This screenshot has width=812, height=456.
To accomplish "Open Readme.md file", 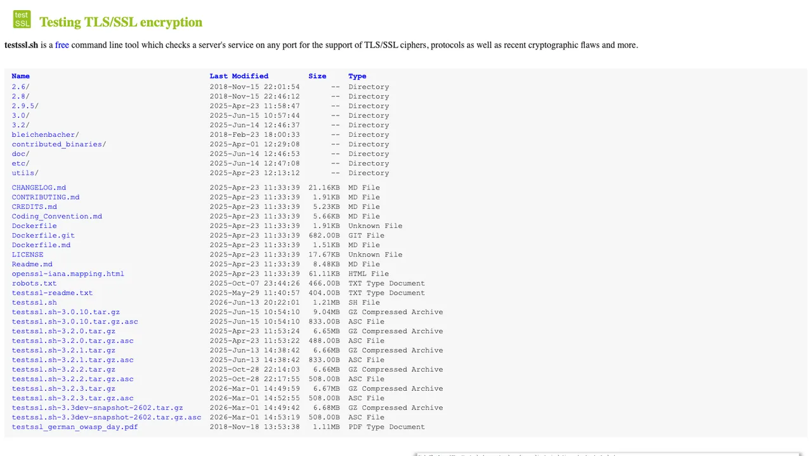I will click(x=32, y=264).
